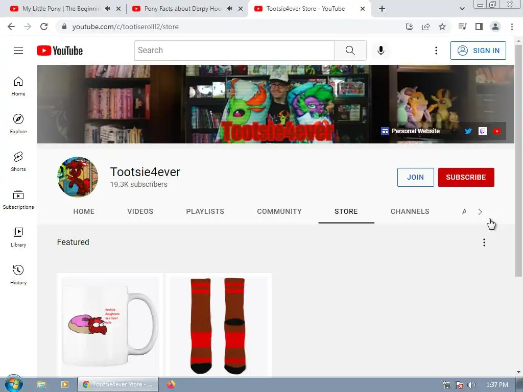Close the Tootsie4ever Store browser tab
The width and height of the screenshot is (523, 392).
(363, 9)
